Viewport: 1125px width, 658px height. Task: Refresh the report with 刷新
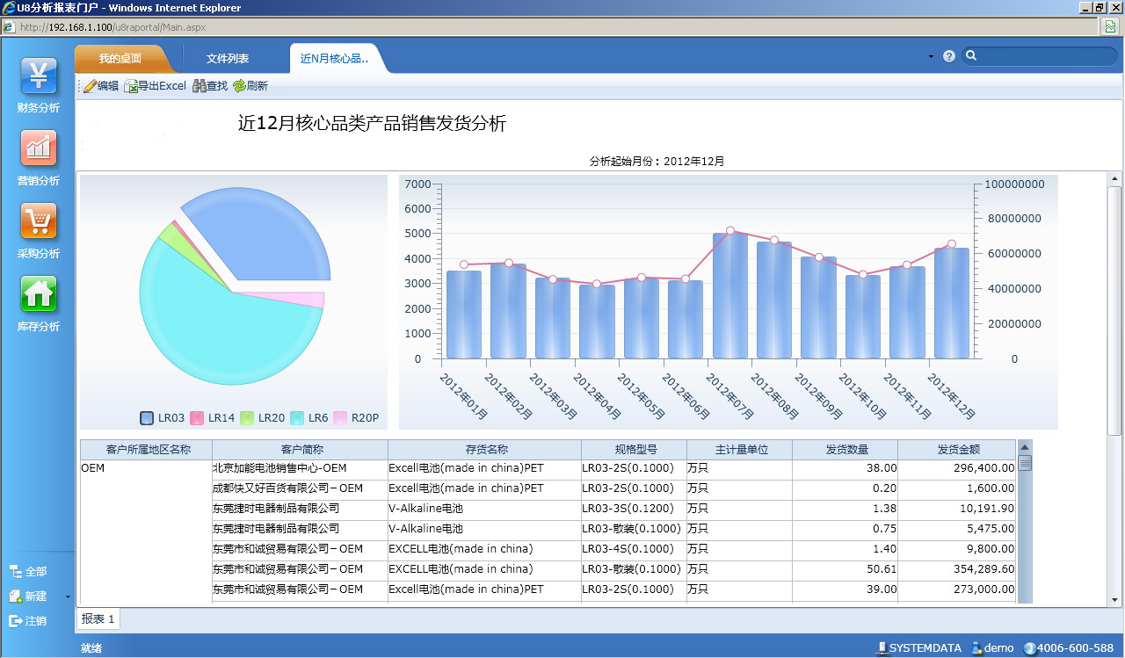250,86
